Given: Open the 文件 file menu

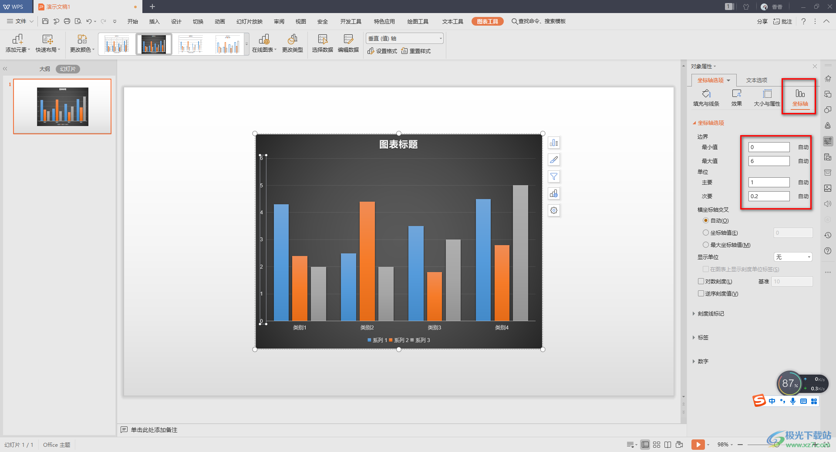Looking at the screenshot, I should pos(20,21).
